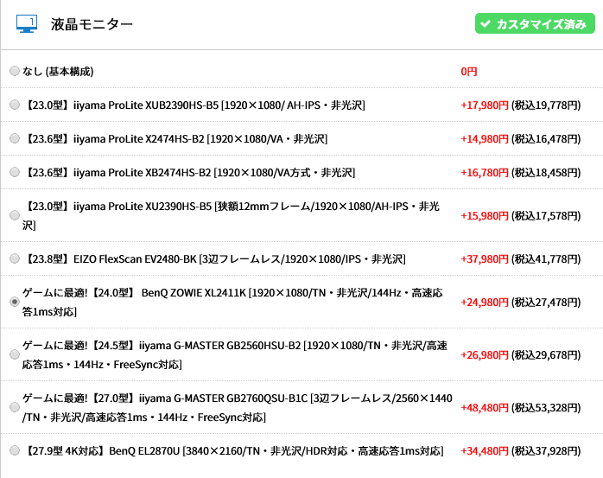The height and width of the screenshot is (478, 603).
Task: Select iiyama G-MASTER GB2560HSU-B2 radio button
Action: [x=14, y=354]
